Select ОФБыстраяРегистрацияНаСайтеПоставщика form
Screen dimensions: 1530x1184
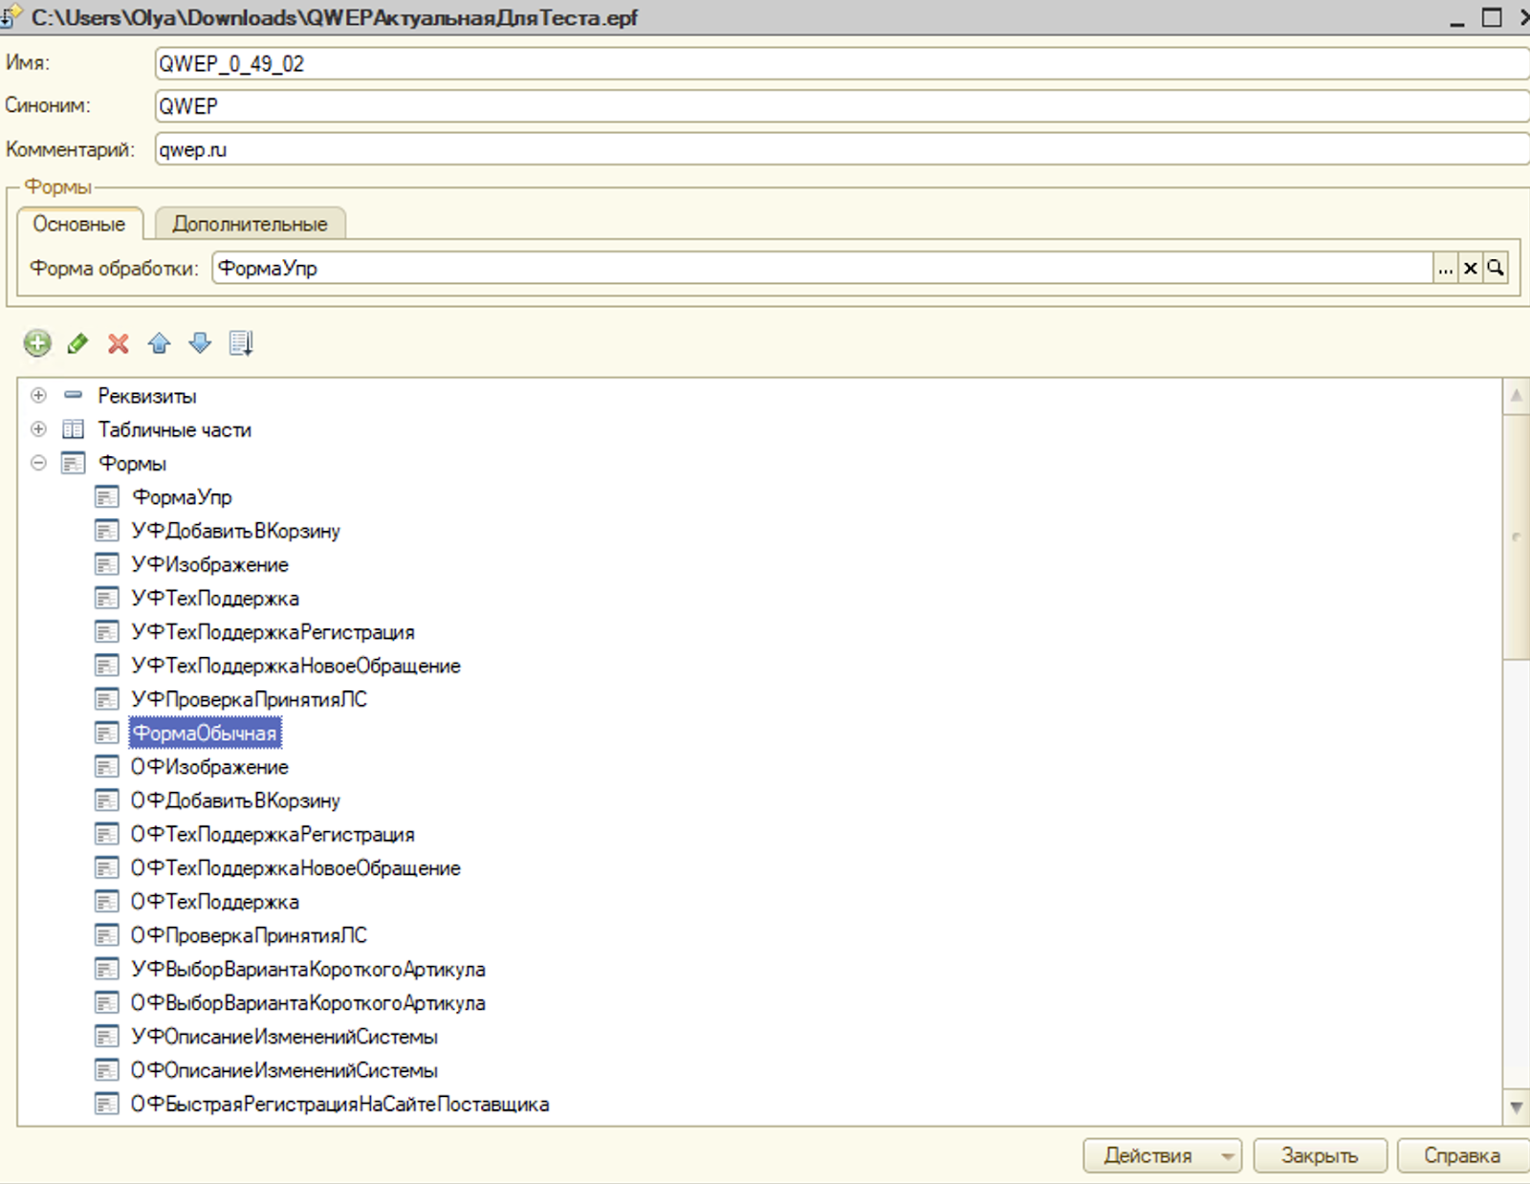[339, 1105]
